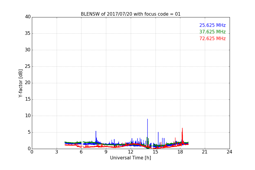Image resolution: width=255 pixels, height=170 pixels.
Task: Click y-axis tick value 35
Action: [28, 33]
